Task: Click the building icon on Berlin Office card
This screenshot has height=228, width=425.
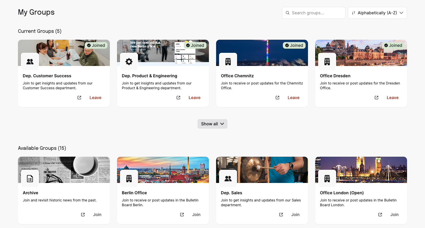Action: click(129, 179)
